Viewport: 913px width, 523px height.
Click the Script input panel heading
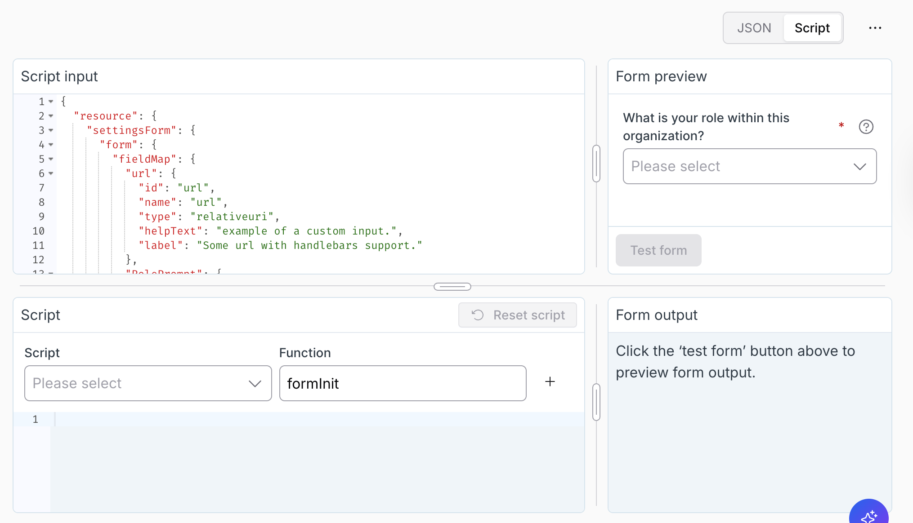[59, 76]
